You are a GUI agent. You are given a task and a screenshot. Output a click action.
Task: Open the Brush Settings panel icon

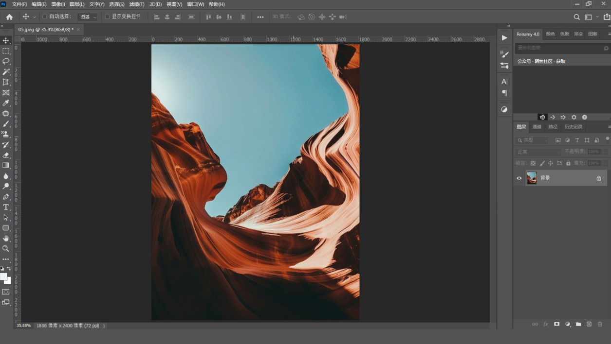tap(504, 54)
